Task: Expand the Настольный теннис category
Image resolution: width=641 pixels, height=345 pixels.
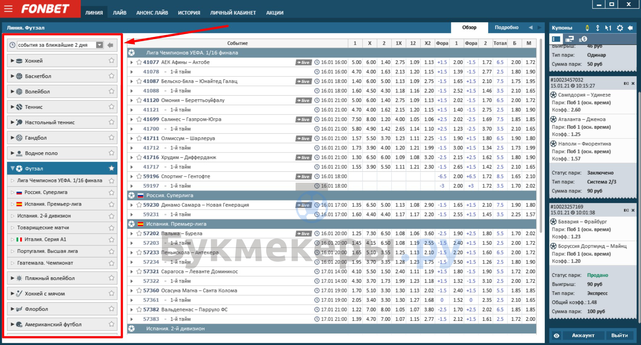Action: (x=12, y=122)
